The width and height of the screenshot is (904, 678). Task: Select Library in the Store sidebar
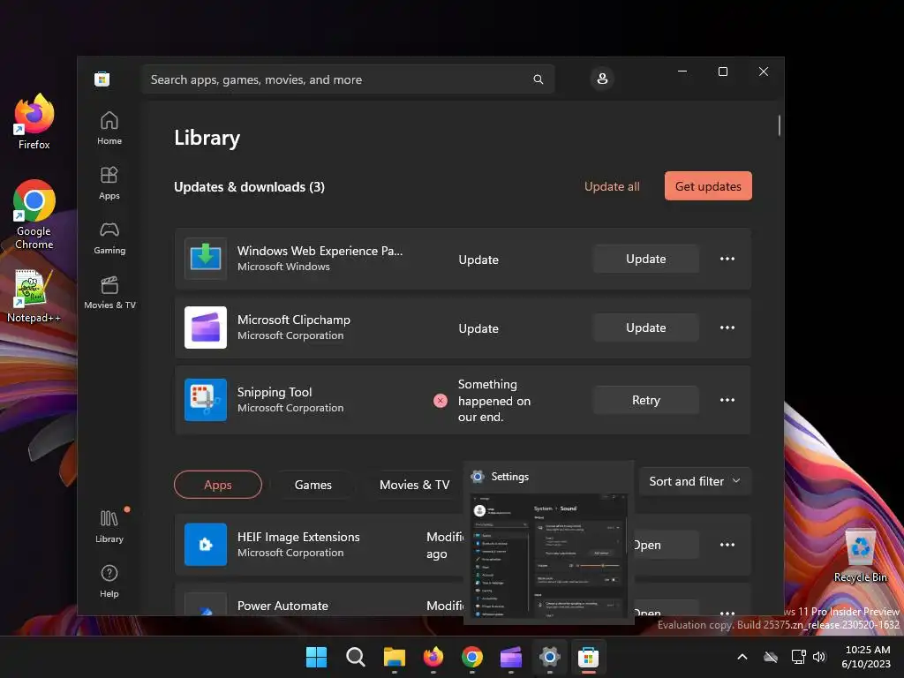[x=109, y=526]
